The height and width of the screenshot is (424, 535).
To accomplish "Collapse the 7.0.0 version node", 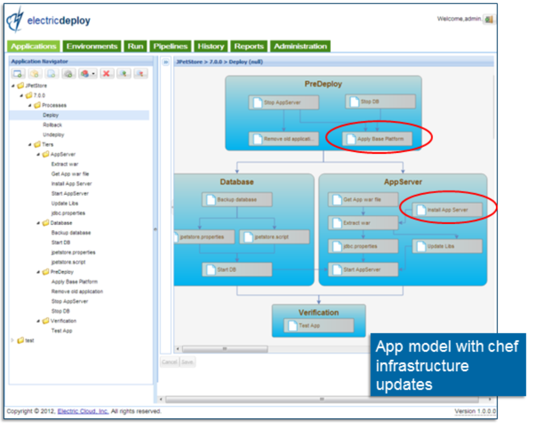I will (x=21, y=96).
